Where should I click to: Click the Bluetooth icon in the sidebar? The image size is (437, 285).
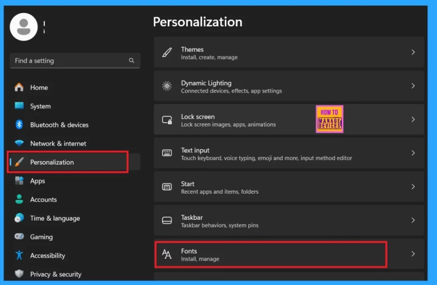point(19,125)
